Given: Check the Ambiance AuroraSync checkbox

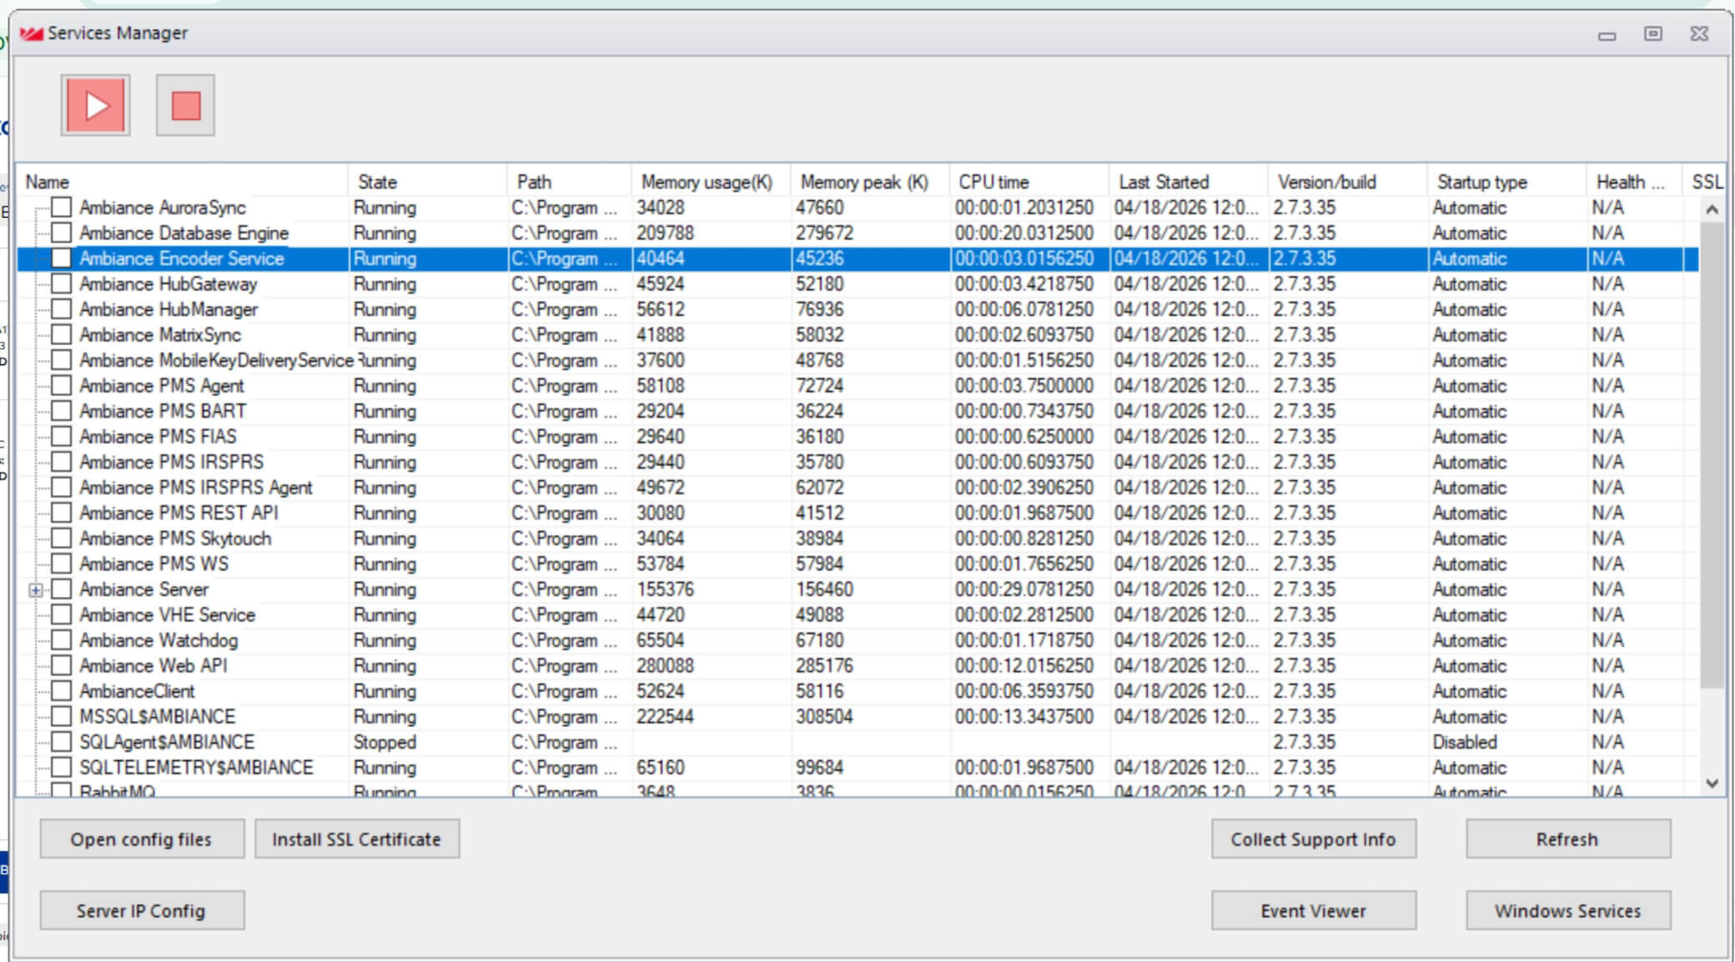Looking at the screenshot, I should click(61, 207).
